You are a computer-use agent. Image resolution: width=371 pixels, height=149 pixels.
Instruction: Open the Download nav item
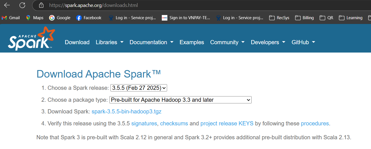tap(77, 42)
